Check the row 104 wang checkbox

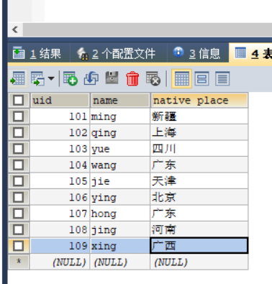click(x=19, y=165)
